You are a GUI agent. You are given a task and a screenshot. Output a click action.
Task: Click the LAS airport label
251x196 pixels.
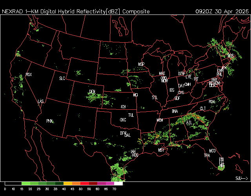click(41, 102)
